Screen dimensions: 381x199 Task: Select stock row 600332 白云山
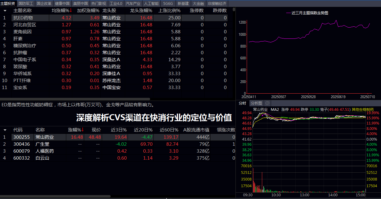tap(118, 158)
